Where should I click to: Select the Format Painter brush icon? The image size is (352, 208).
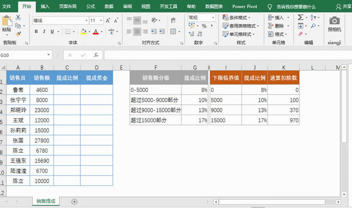click(x=18, y=33)
